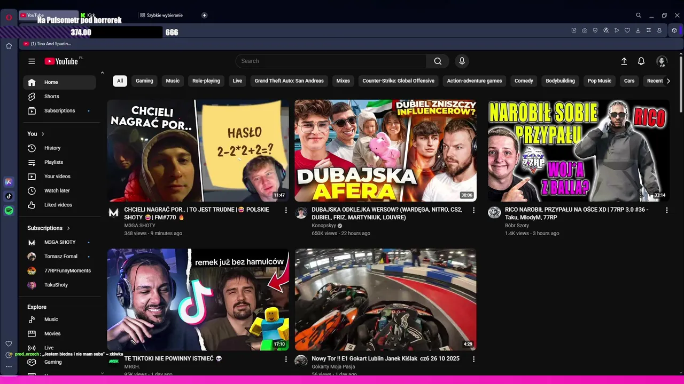
Task: Open options for CHCIELI NAGRAĆ POR video
Action: pyautogui.click(x=286, y=210)
